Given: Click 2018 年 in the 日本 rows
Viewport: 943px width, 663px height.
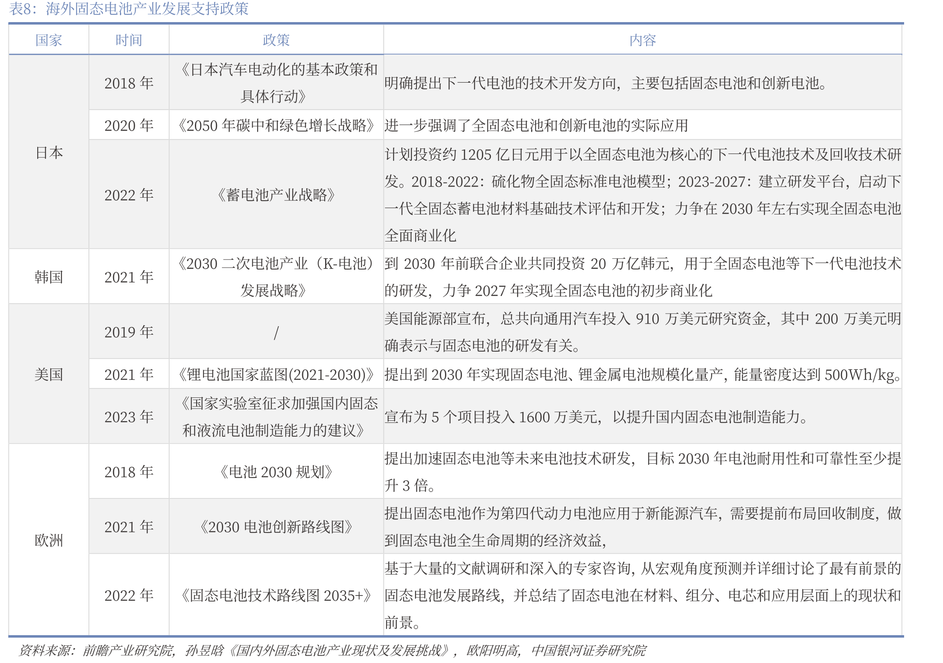Looking at the screenshot, I should [129, 83].
